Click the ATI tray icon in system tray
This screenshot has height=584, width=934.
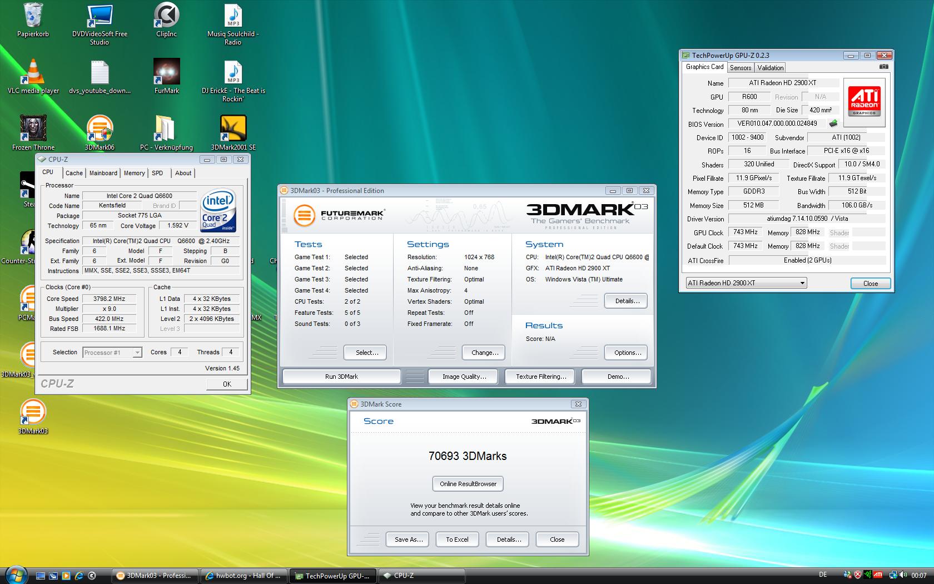877,575
